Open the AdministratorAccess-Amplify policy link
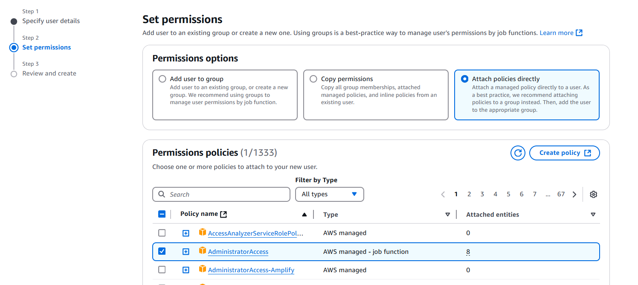This screenshot has height=285, width=638. (x=251, y=270)
